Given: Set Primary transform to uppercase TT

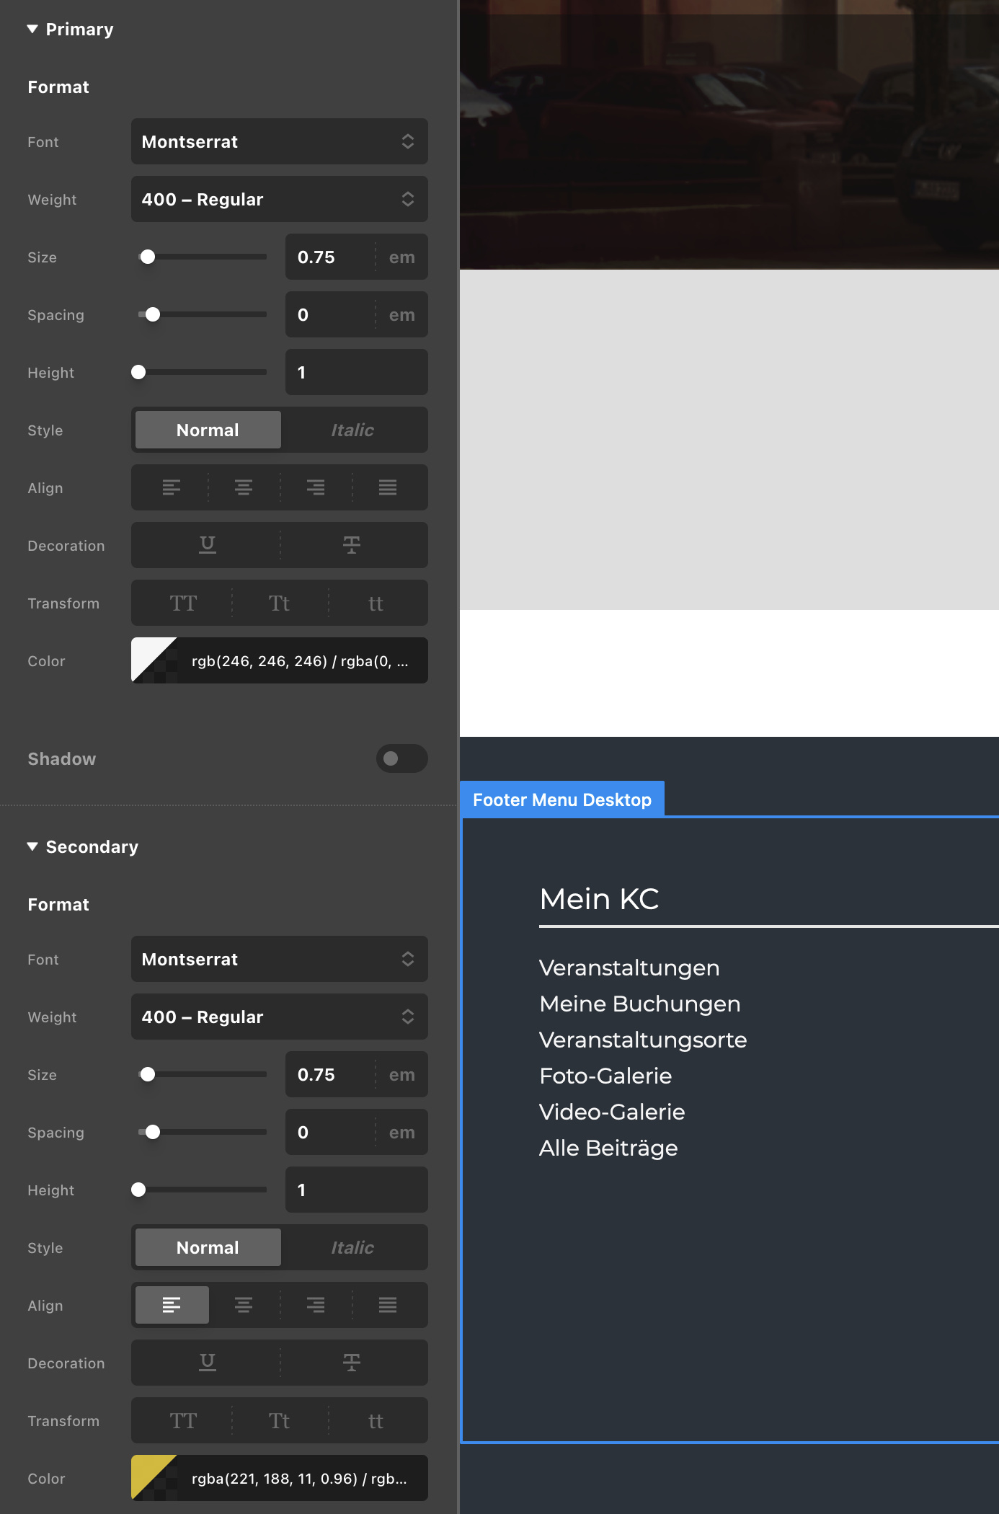Looking at the screenshot, I should click(183, 603).
